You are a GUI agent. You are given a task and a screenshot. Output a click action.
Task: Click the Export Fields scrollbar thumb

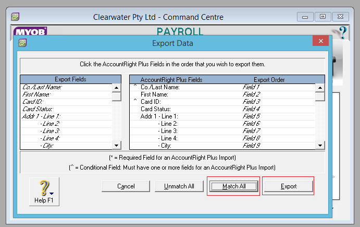(116, 97)
